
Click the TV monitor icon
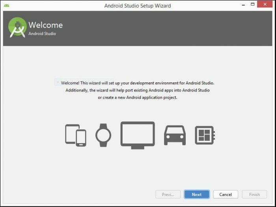click(138, 135)
